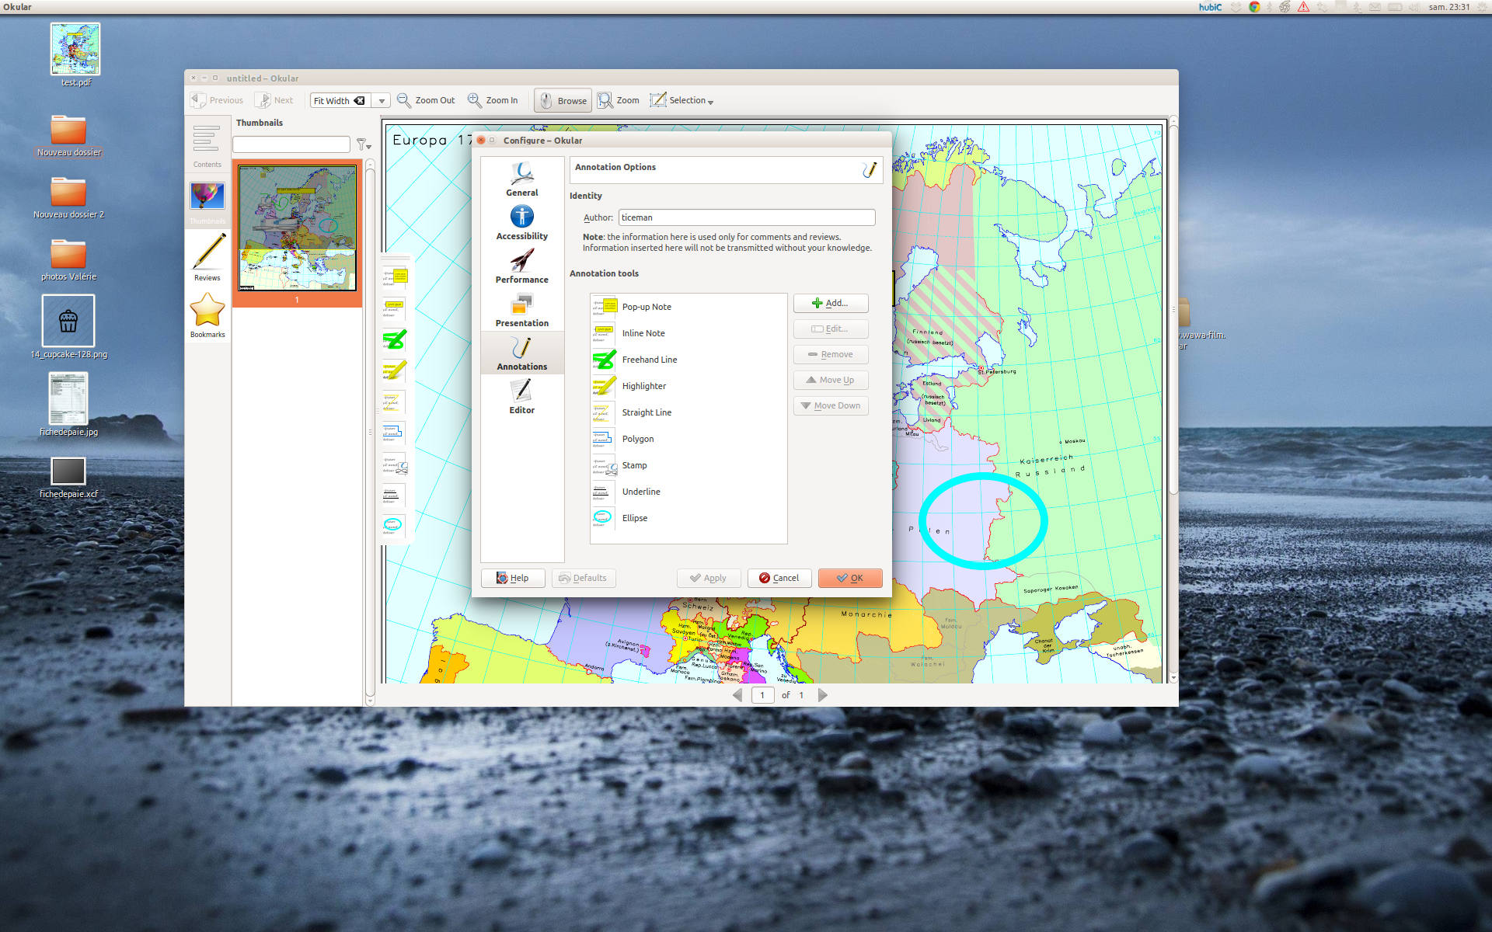
Task: Go to Next page
Action: (x=274, y=100)
